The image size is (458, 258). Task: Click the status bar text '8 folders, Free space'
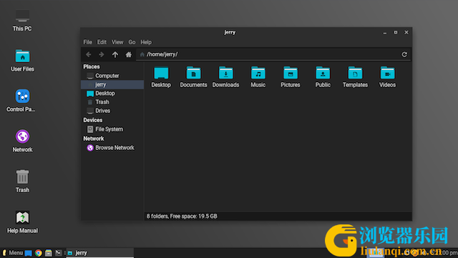(182, 217)
